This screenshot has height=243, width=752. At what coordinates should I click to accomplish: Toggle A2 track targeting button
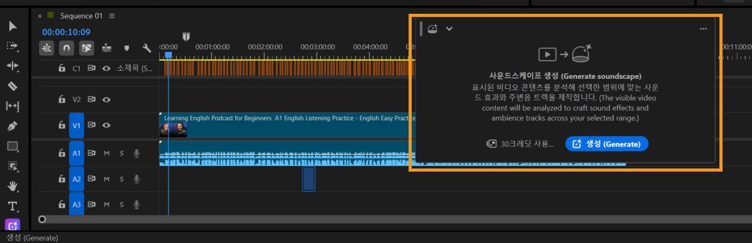point(76,179)
